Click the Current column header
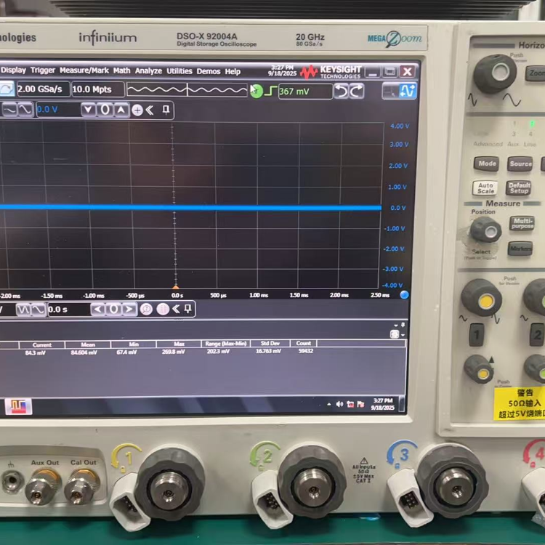Viewport: 545px width, 545px height. (42, 344)
